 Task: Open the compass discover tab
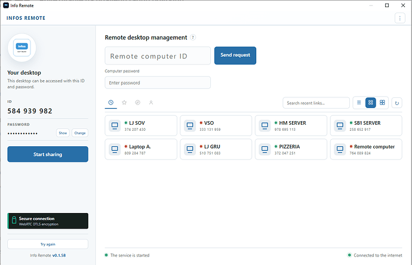click(x=138, y=103)
